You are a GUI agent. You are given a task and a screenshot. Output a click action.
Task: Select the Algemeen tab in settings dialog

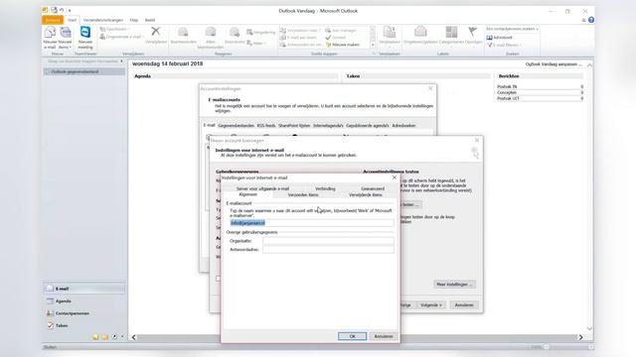(x=248, y=194)
